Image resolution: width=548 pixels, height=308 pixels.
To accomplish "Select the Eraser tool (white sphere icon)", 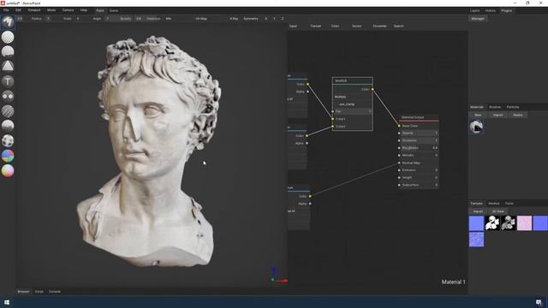I will pyautogui.click(x=8, y=37).
